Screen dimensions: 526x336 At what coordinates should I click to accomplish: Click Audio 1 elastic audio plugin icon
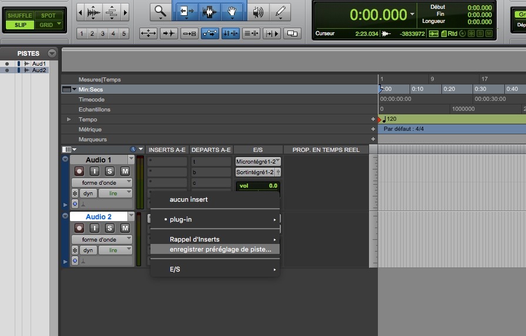coord(75,203)
